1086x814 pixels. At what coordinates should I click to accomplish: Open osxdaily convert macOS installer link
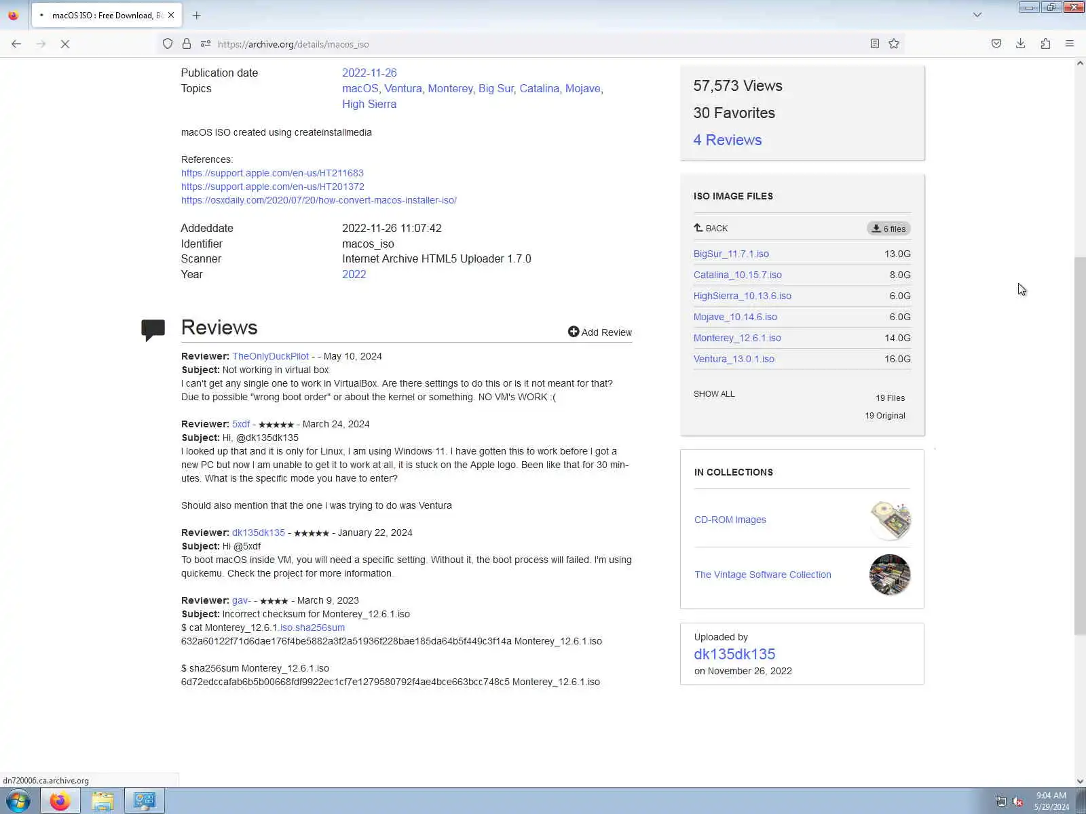(x=319, y=200)
